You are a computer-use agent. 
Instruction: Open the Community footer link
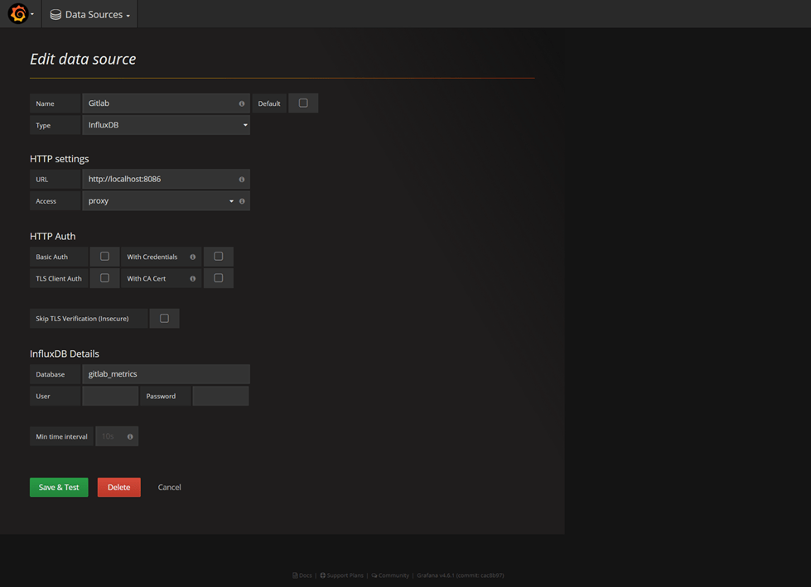point(390,575)
